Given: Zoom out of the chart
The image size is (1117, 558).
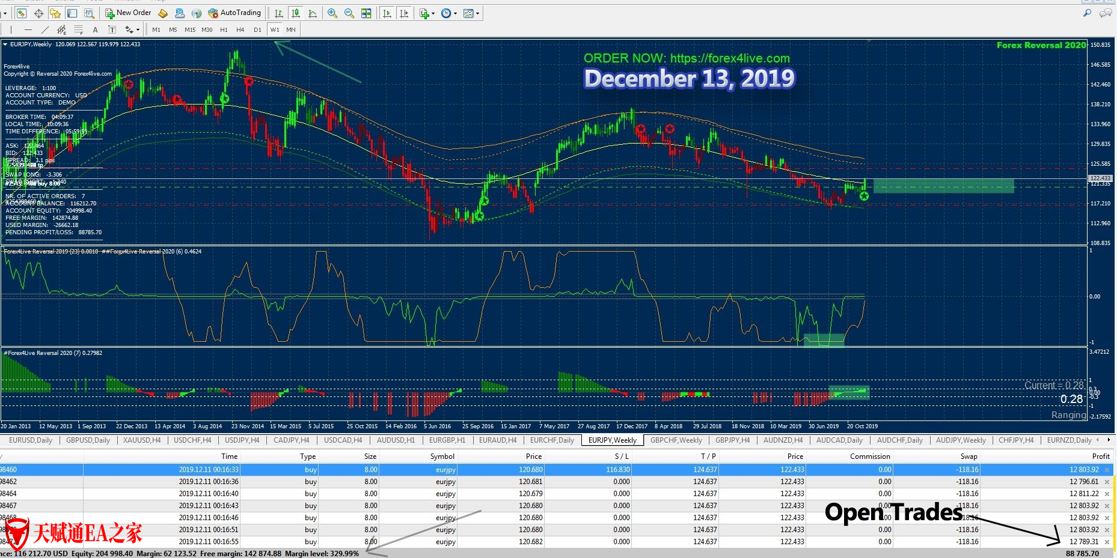Looking at the screenshot, I should tap(349, 13).
